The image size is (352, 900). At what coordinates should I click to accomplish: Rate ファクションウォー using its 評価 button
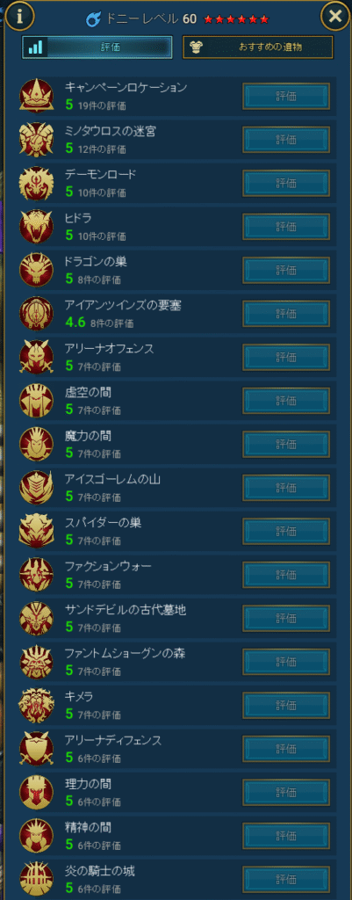[x=286, y=575]
